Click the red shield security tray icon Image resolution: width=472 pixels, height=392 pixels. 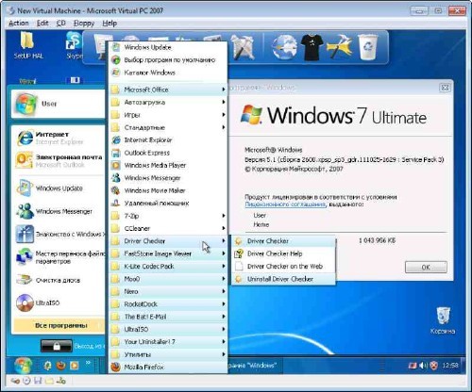434,366
